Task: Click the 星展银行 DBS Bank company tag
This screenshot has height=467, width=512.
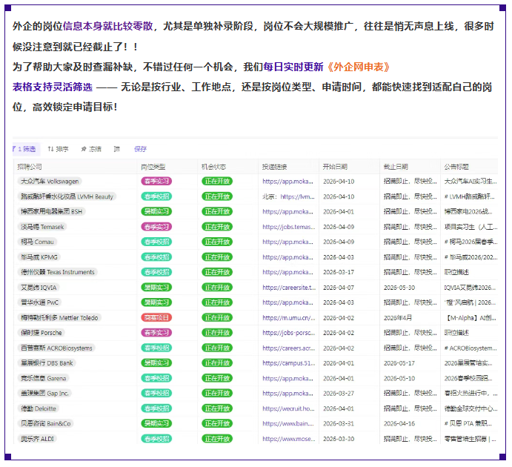Action: point(46,363)
